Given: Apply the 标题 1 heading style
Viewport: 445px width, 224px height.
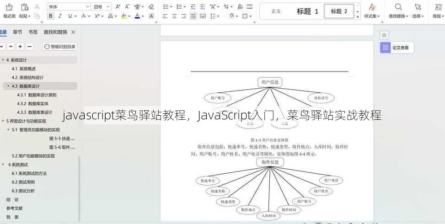Looking at the screenshot, I should pyautogui.click(x=307, y=11).
